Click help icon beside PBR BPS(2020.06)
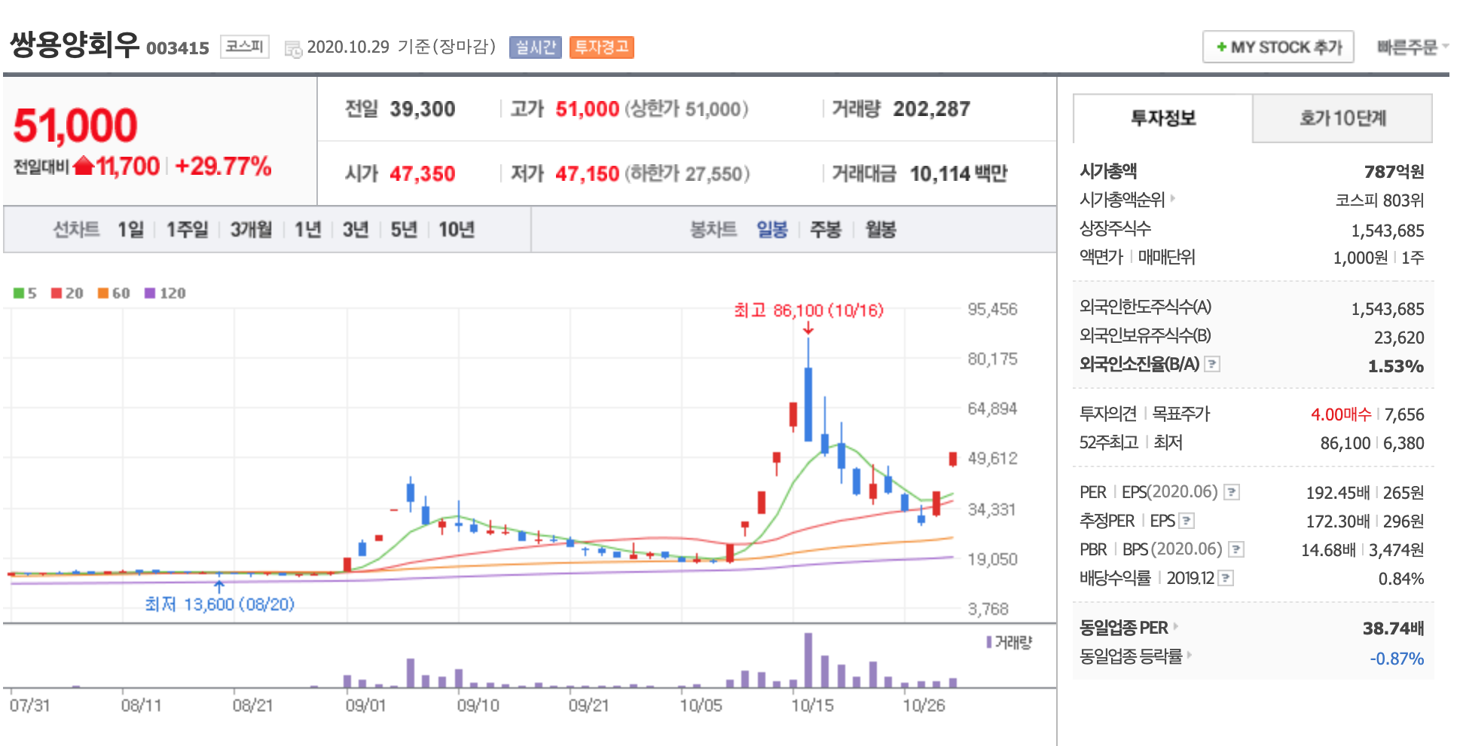Viewport: 1463px width, 746px height. (x=1235, y=549)
